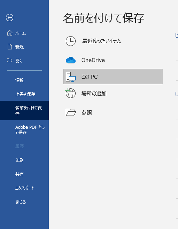Click the Home house icon
The height and width of the screenshot is (229, 178).
click(x=10, y=33)
